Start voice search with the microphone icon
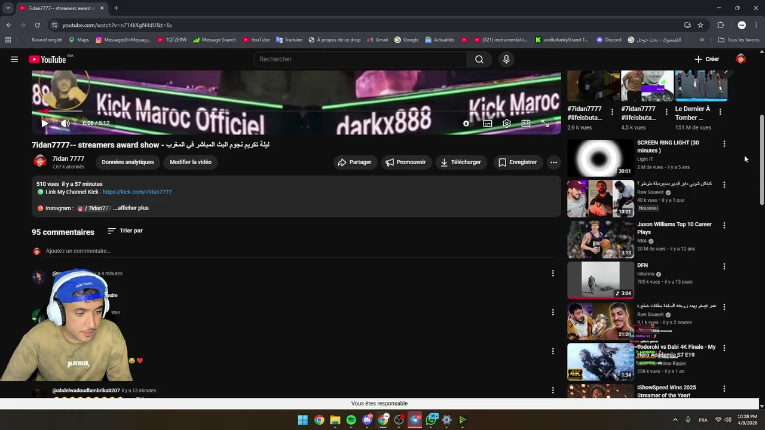Screen dimensions: 765x430 [x=506, y=59]
